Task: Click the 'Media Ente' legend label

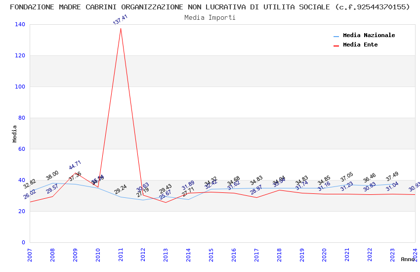Action: point(360,45)
